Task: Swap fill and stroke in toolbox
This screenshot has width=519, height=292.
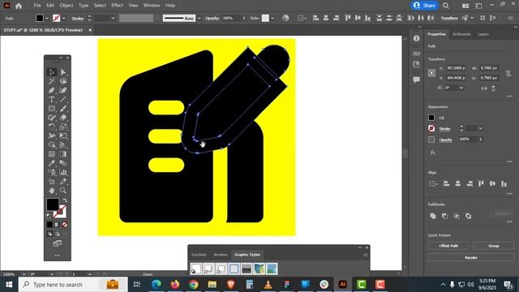Action: click(x=65, y=200)
